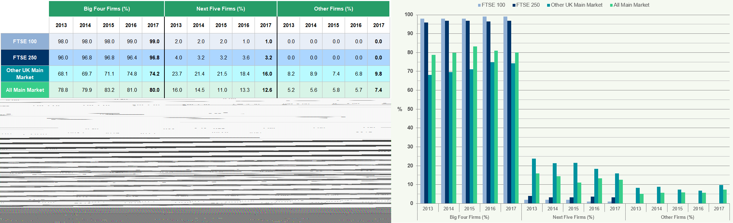Select FTSE 250 Big Four 2013 cell 96.0
The height and width of the screenshot is (223, 733).
(61, 58)
